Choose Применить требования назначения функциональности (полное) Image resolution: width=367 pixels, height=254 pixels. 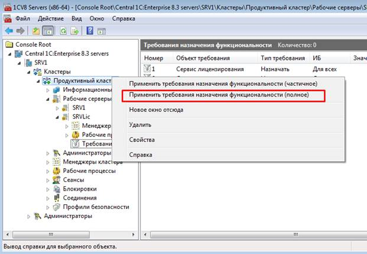[x=227, y=95]
